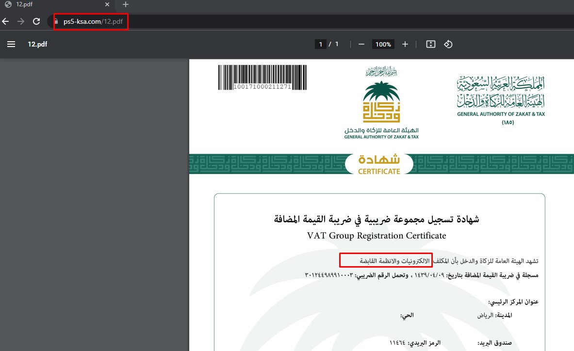Screen dimensions: 574x351
Task: Click the fit to page icon
Action: pos(431,44)
